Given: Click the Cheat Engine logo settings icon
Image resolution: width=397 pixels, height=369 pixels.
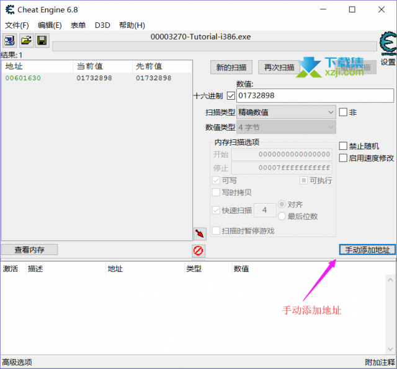Looking at the screenshot, I should pyautogui.click(x=388, y=43).
